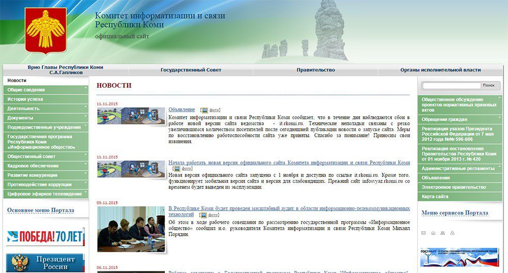Screen dimensions: 508x273
Task: Click the Komi Republic coat of arms logo
Action: (x=45, y=30)
